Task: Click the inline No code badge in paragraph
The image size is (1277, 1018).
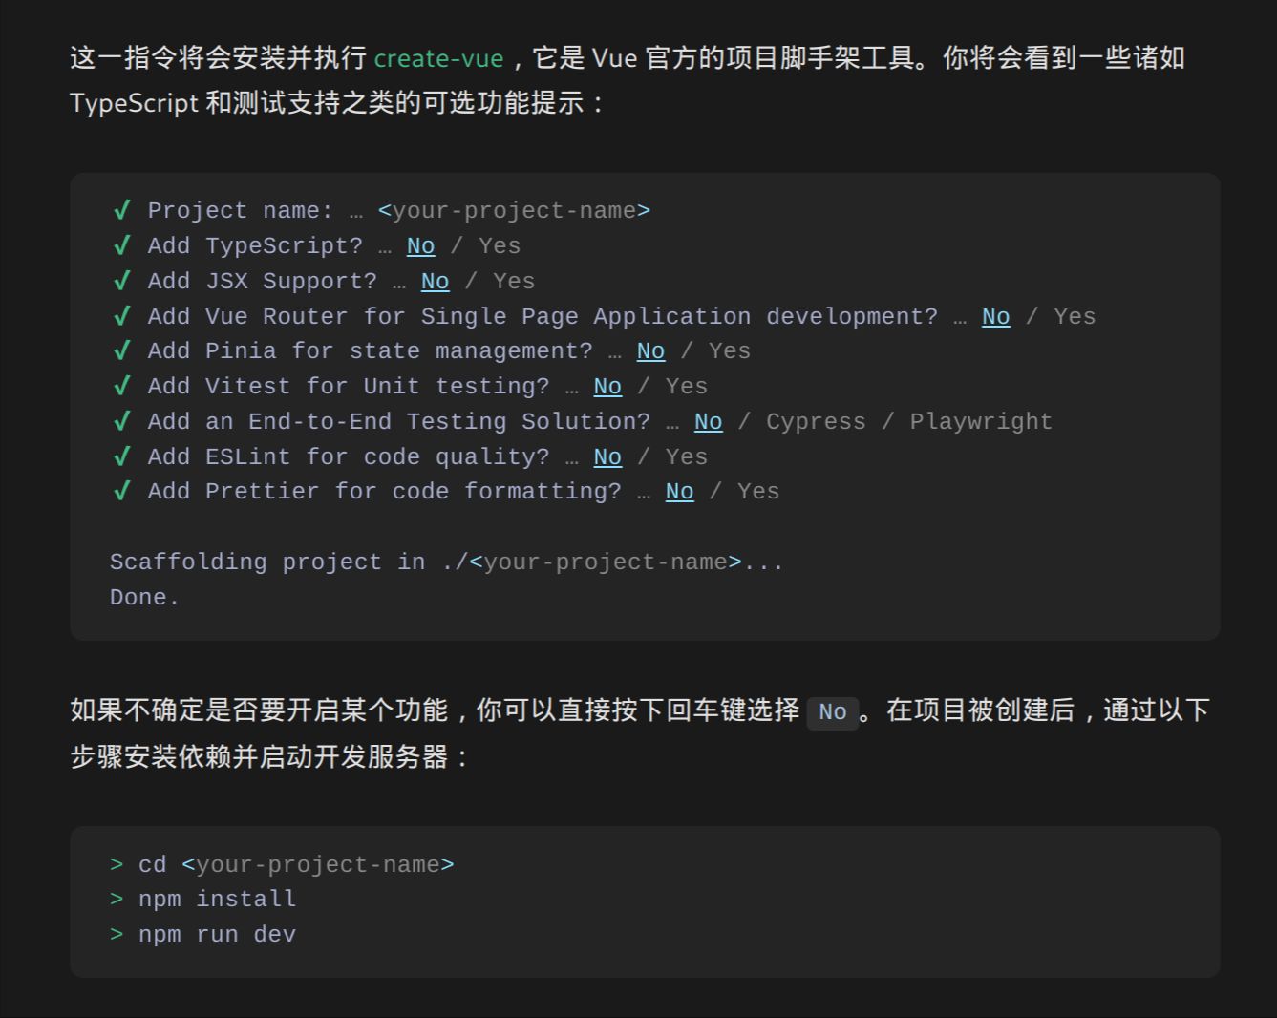Action: tap(832, 712)
